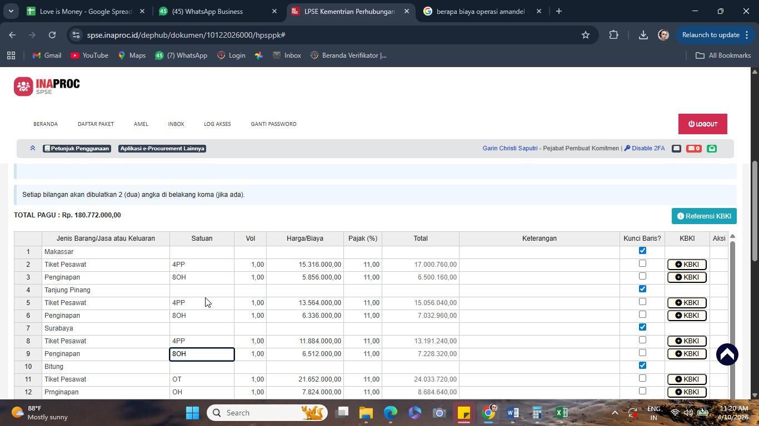Select the 15.316.000,00 Harga cell

(304, 265)
